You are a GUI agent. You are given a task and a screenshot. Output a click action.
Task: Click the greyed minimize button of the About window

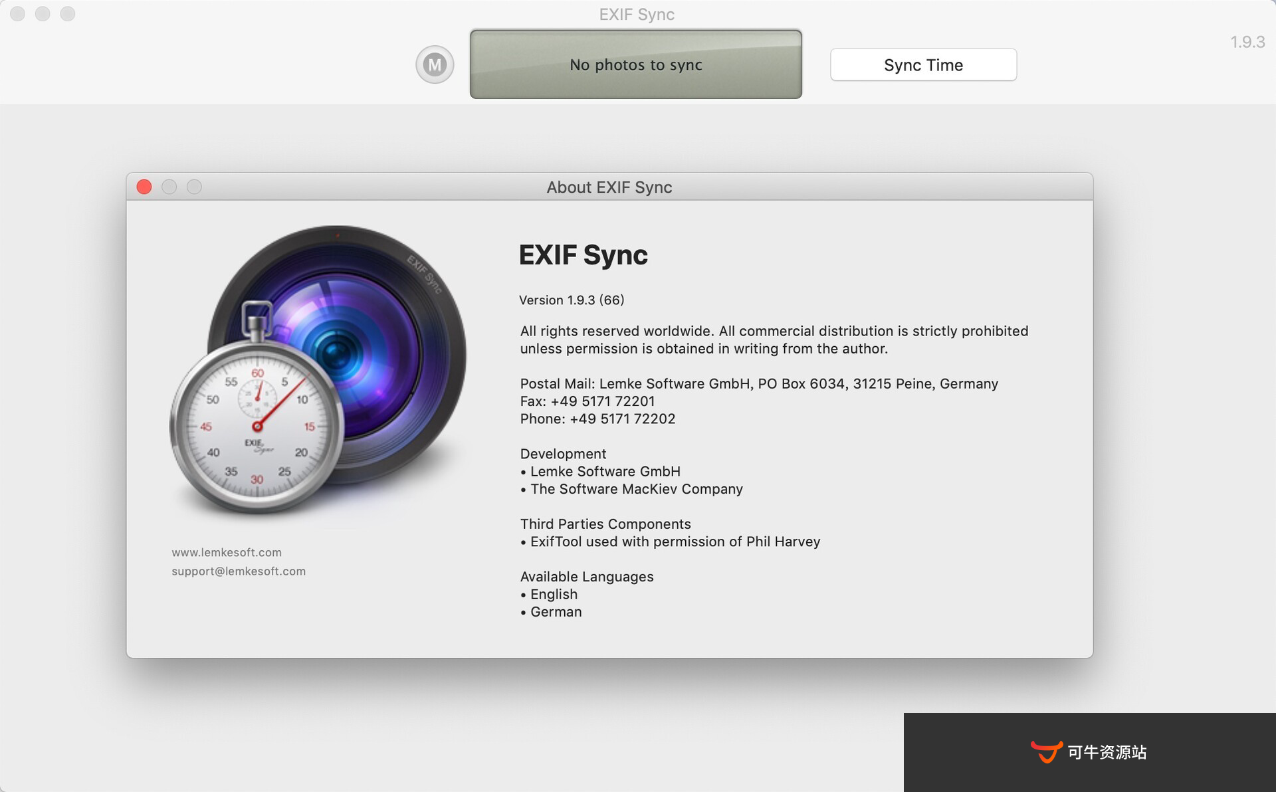[x=169, y=187]
